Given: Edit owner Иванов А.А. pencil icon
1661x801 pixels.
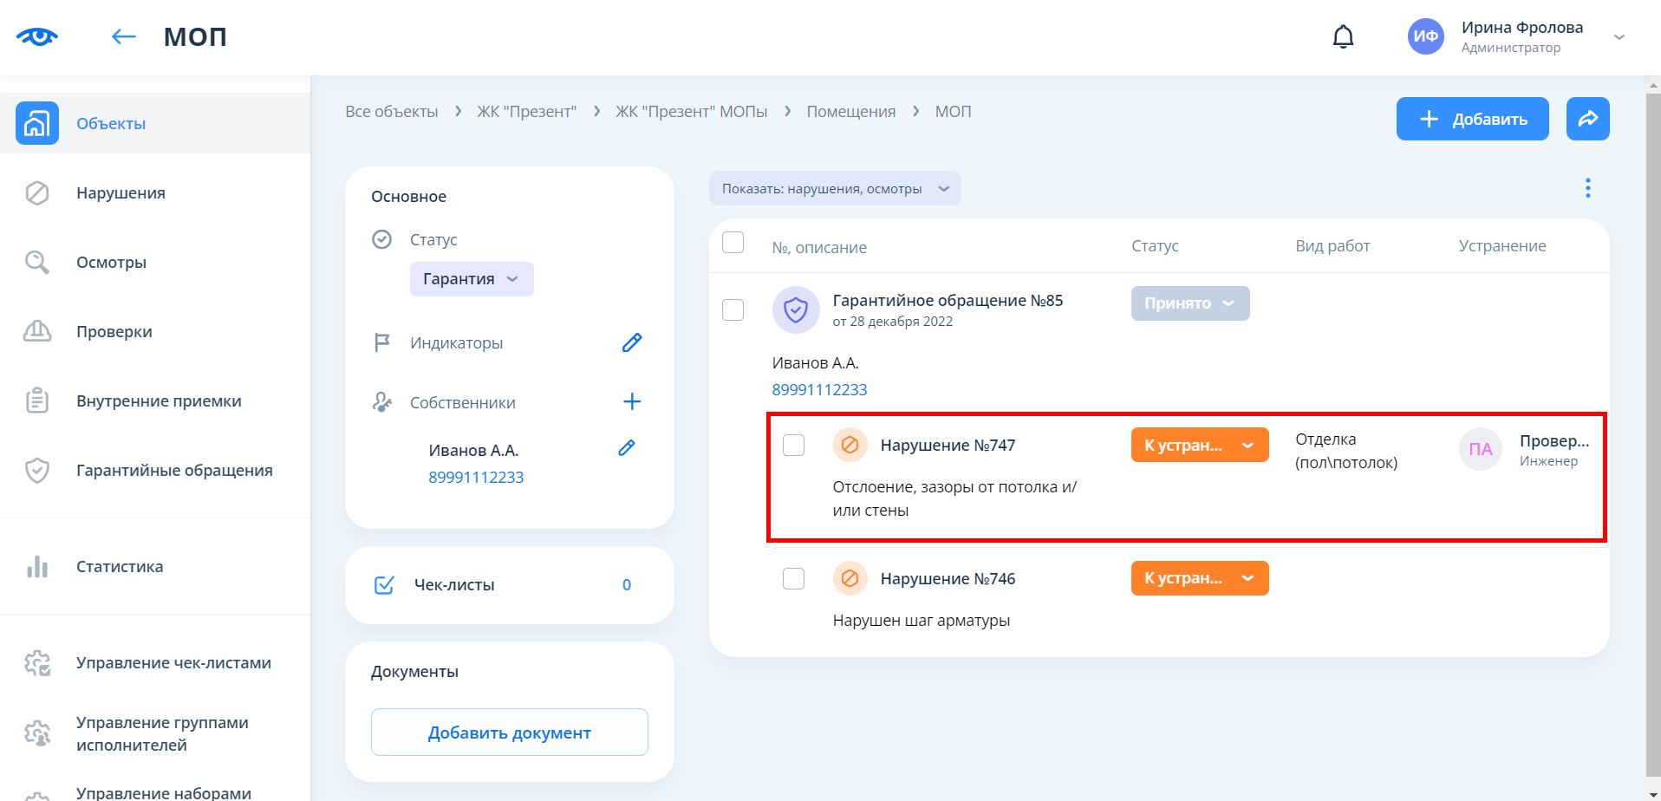Looking at the screenshot, I should point(627,448).
